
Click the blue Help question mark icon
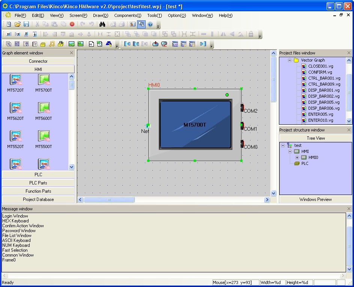tap(150, 24)
